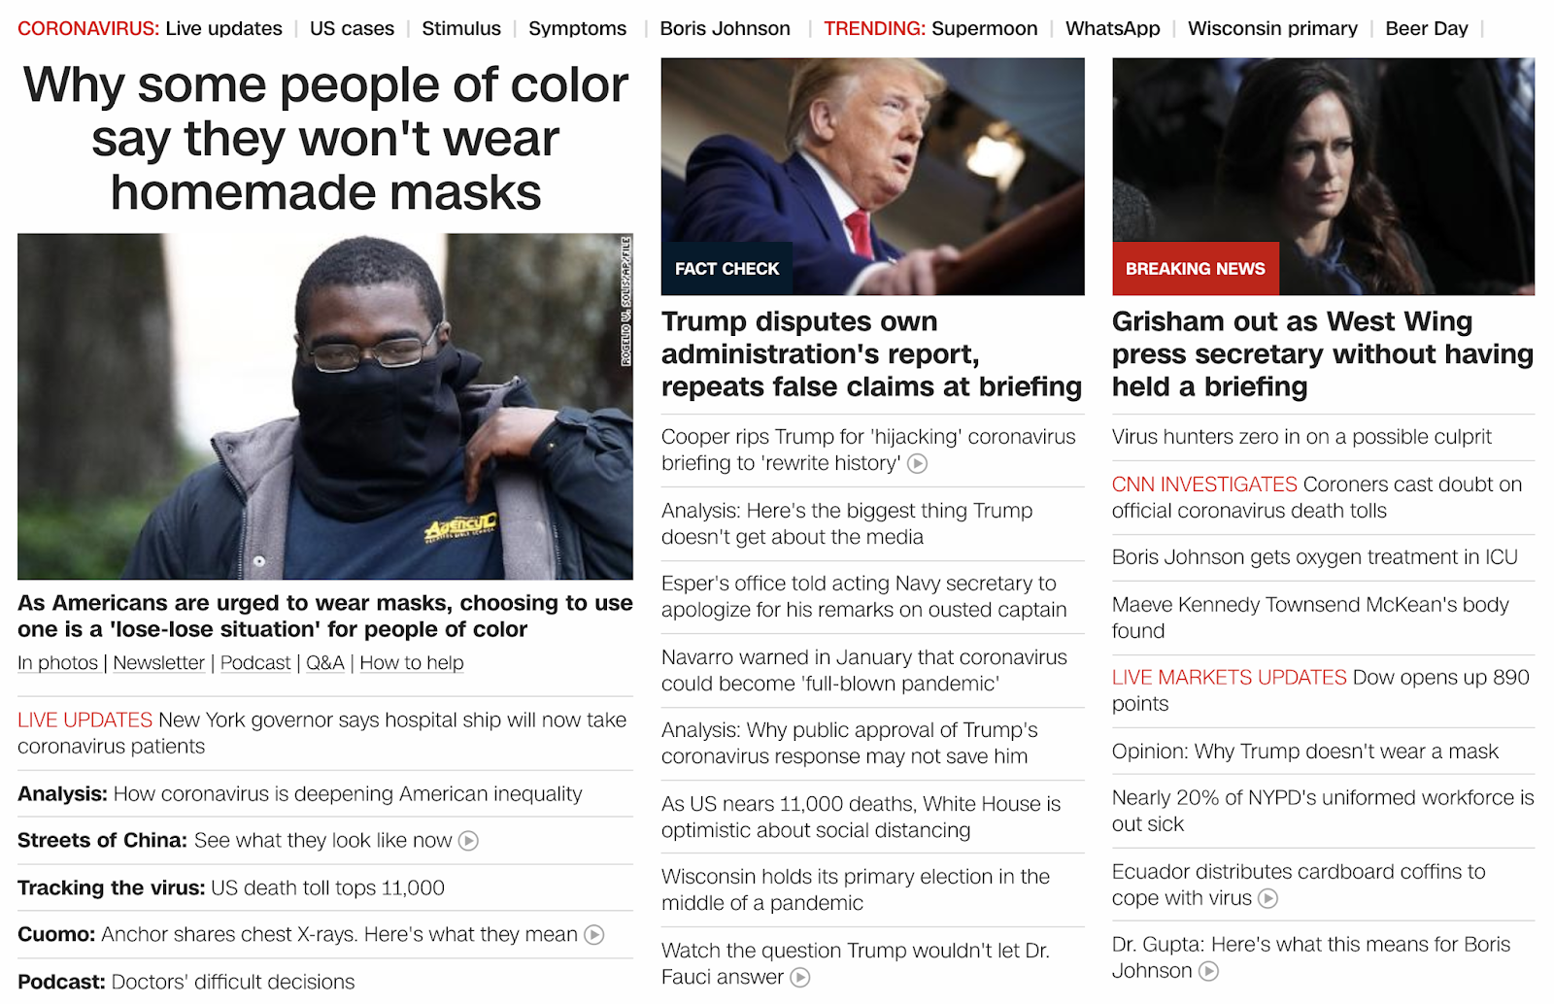
Task: Click play icon by Ecuador cardboard coffins story
Action: coord(1267,899)
